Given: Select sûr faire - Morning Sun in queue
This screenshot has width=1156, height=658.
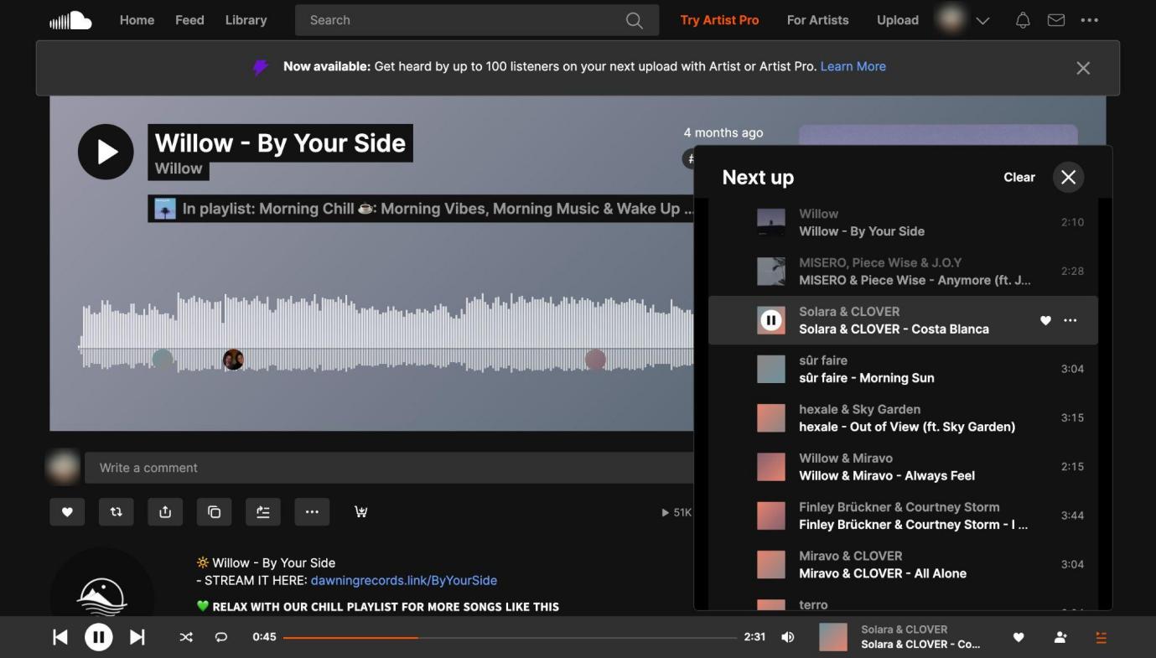Looking at the screenshot, I should coord(903,369).
